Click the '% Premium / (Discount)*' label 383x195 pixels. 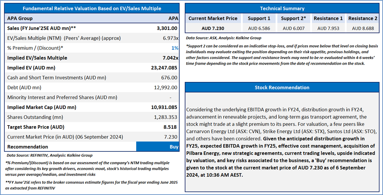tap(35, 48)
